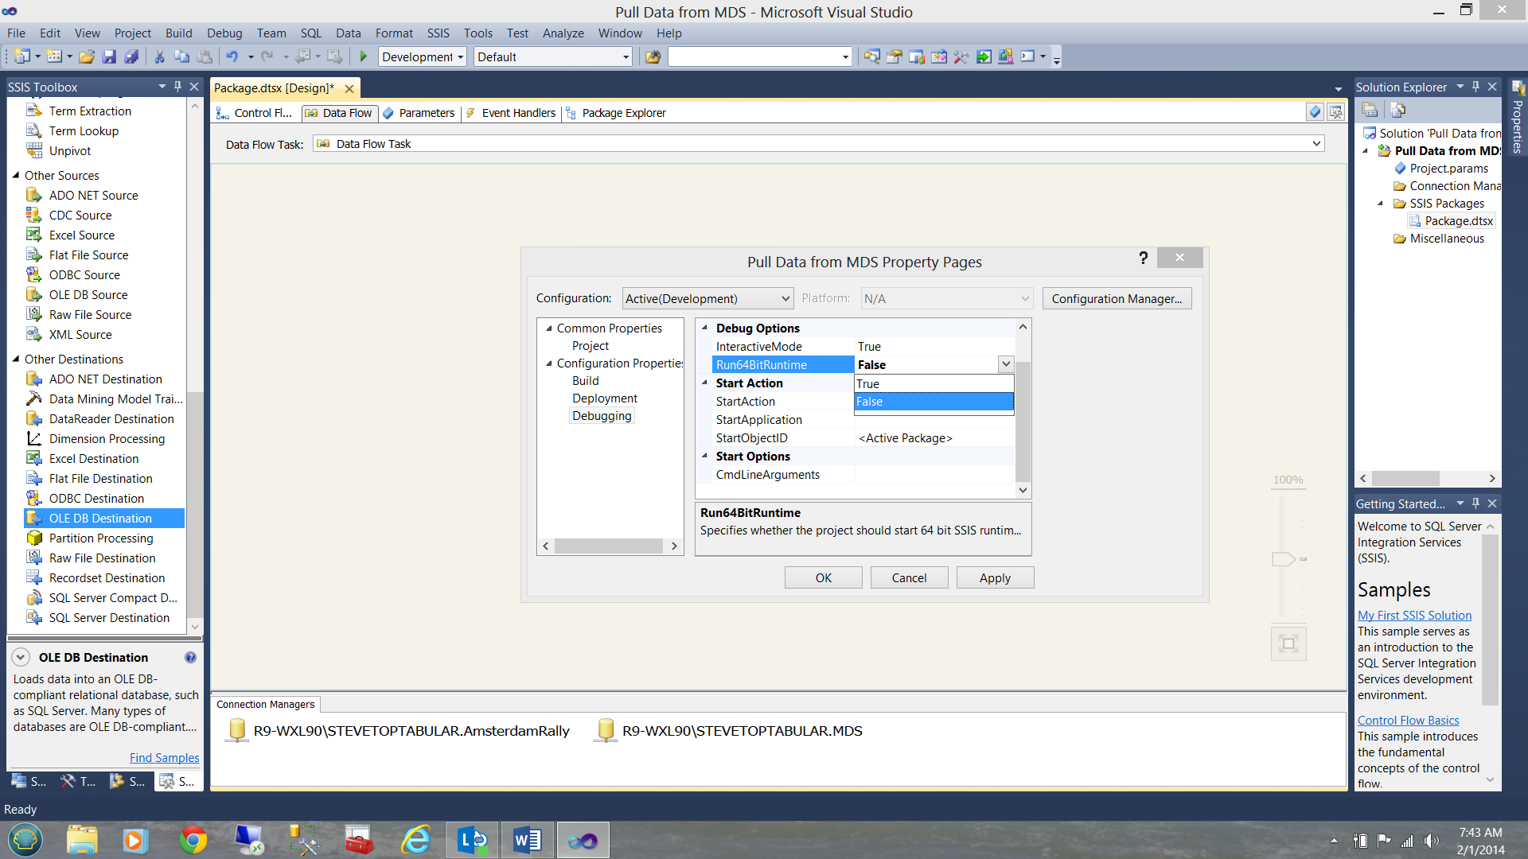
Task: Click the Data Flow tab
Action: pyautogui.click(x=345, y=112)
